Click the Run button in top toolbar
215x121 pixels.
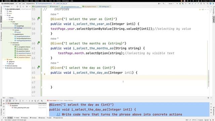(177, 4)
